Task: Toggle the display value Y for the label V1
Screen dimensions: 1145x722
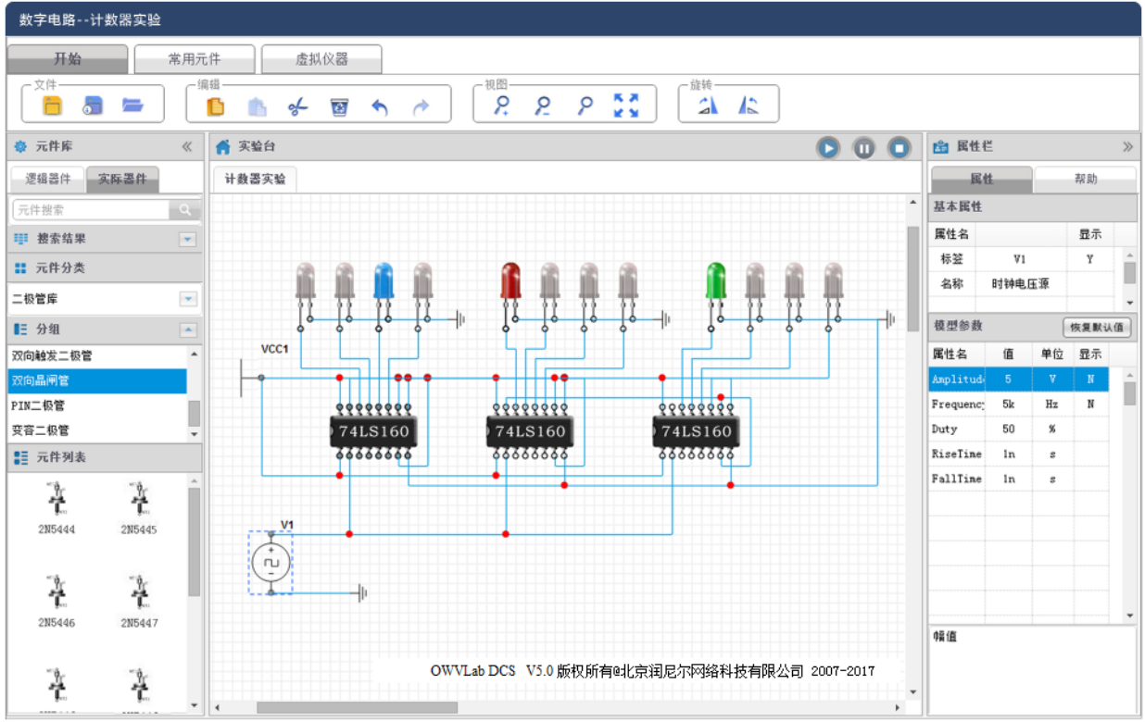Action: click(1089, 260)
